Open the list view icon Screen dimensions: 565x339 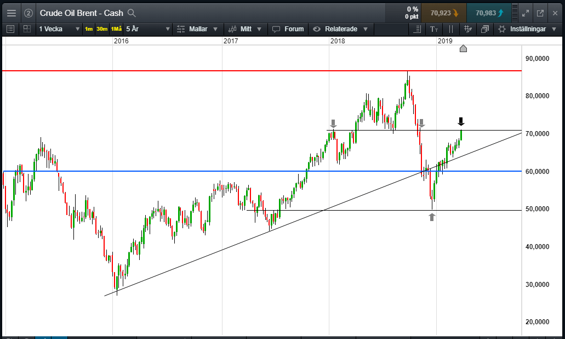click(10, 29)
